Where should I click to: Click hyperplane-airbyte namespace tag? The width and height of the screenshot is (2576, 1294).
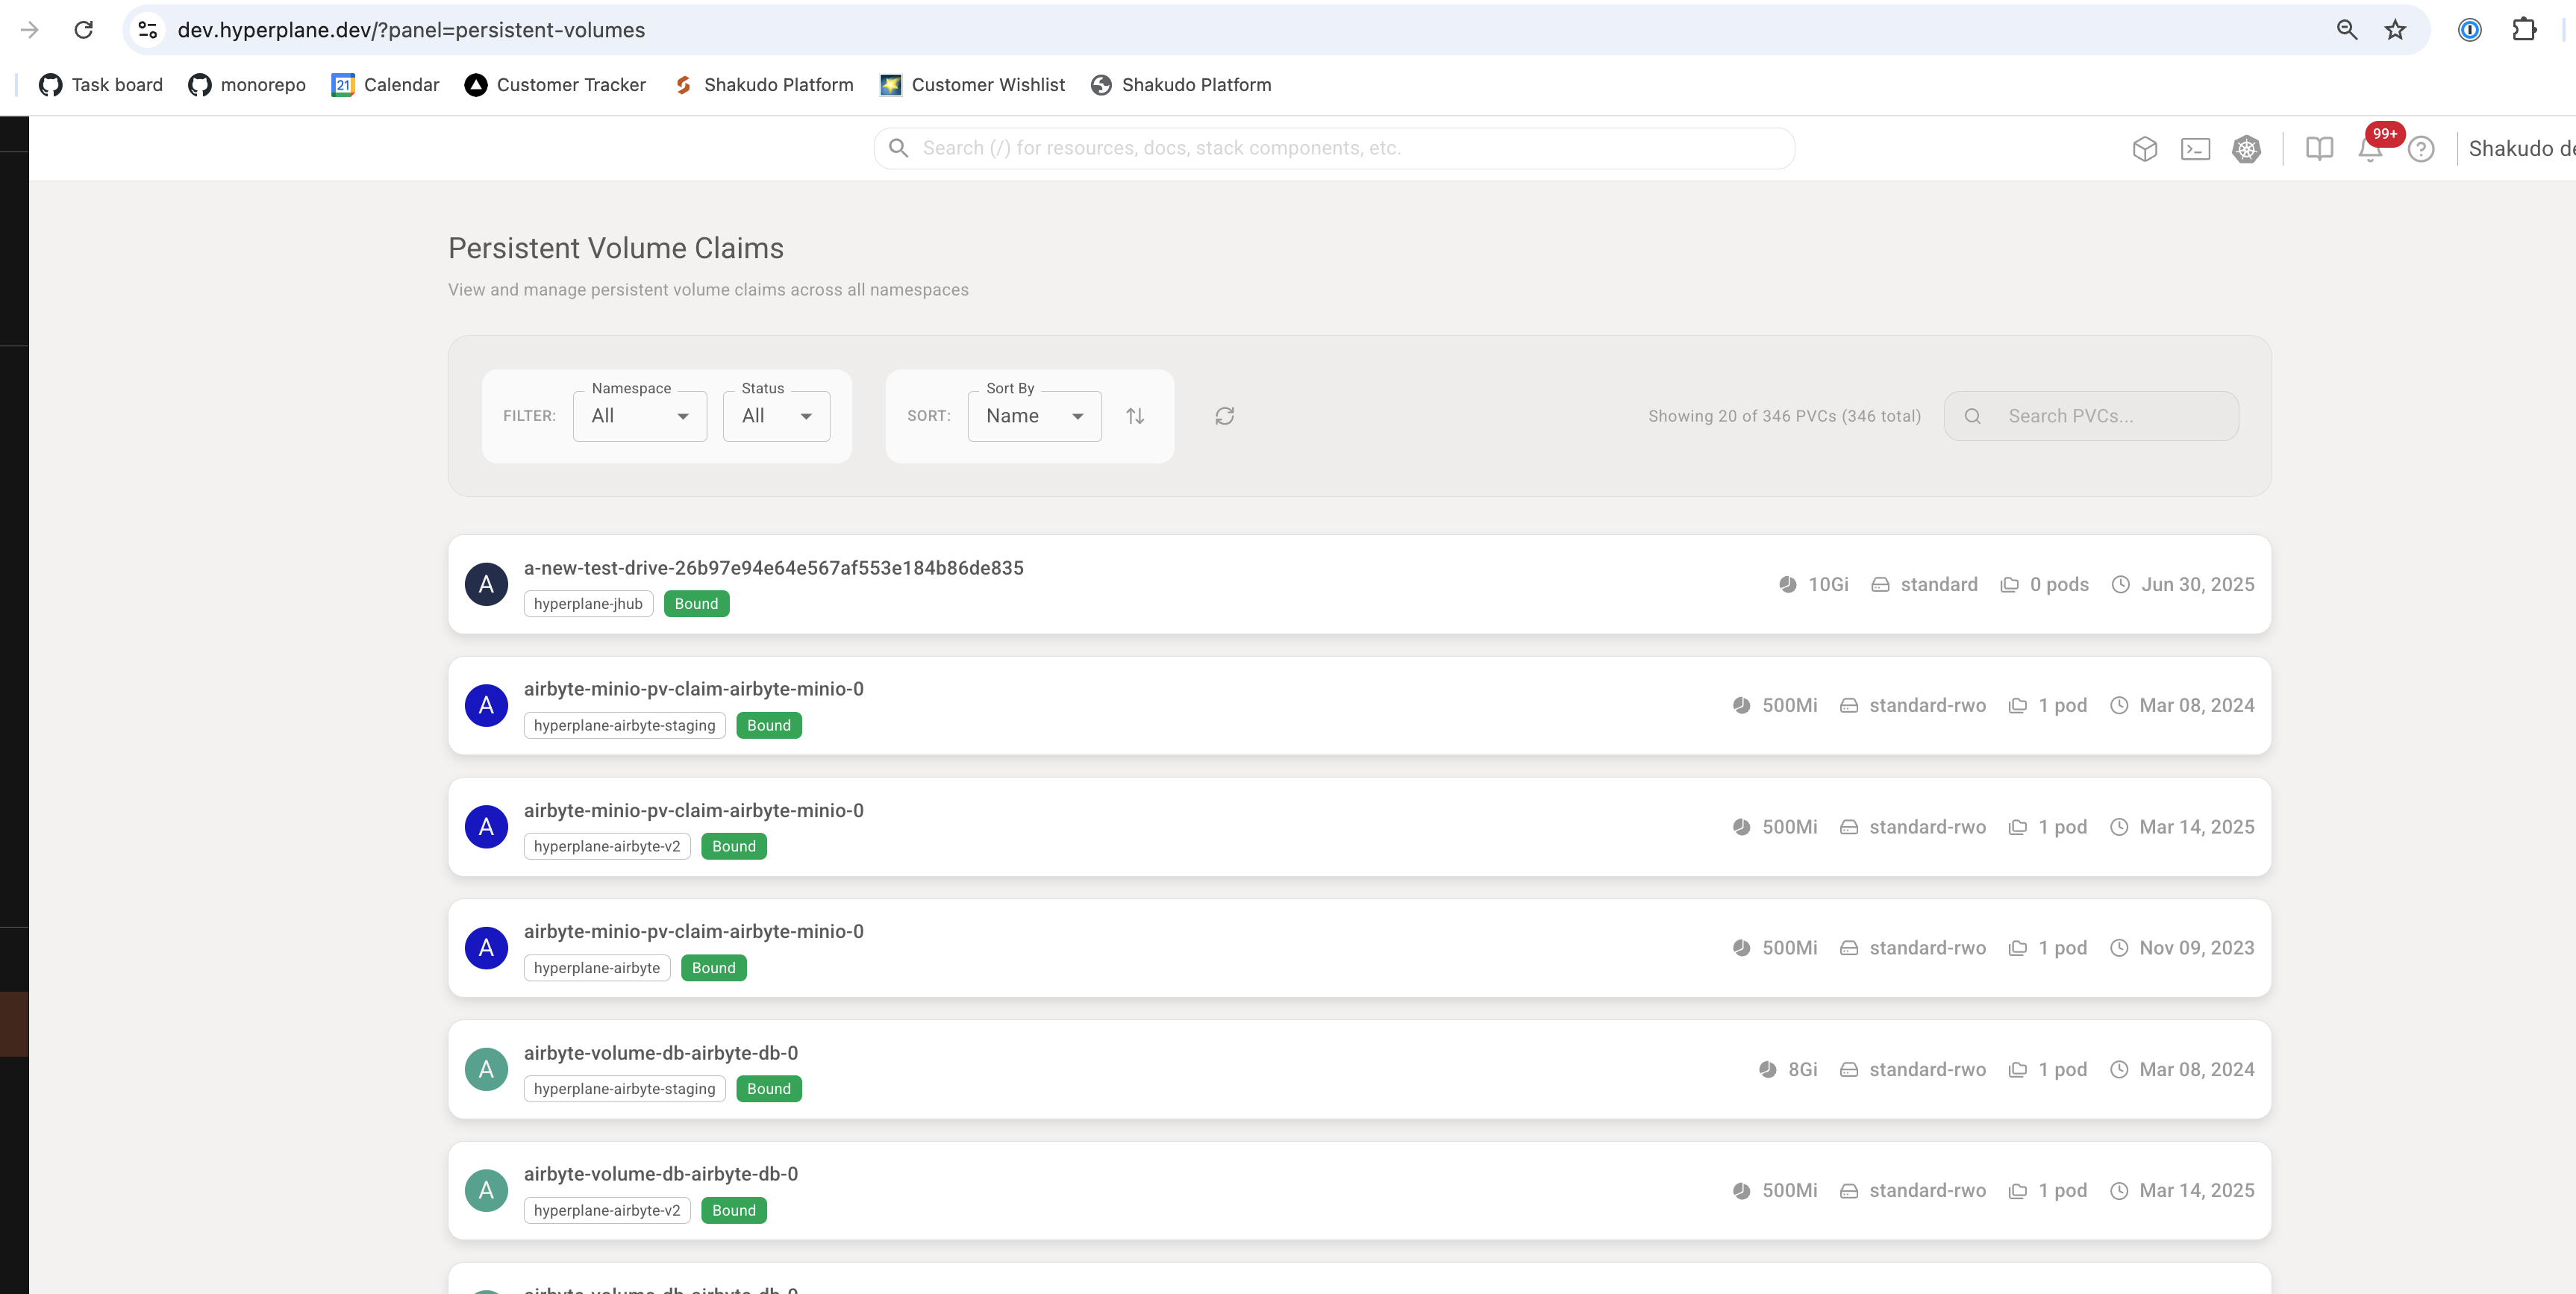coord(597,968)
